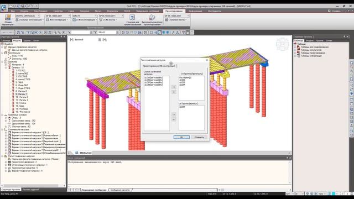The height and width of the screenshot is (199, 354).
Task: Select first item in Список сочетаний нагрузок
Action: [x=154, y=77]
